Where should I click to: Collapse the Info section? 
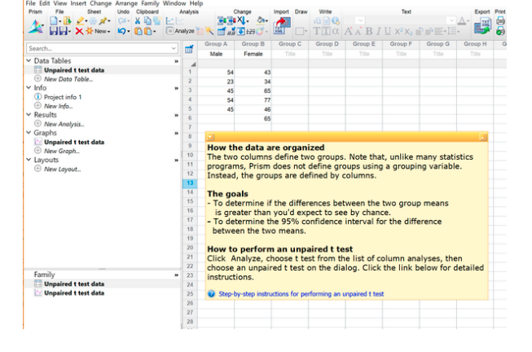29,87
